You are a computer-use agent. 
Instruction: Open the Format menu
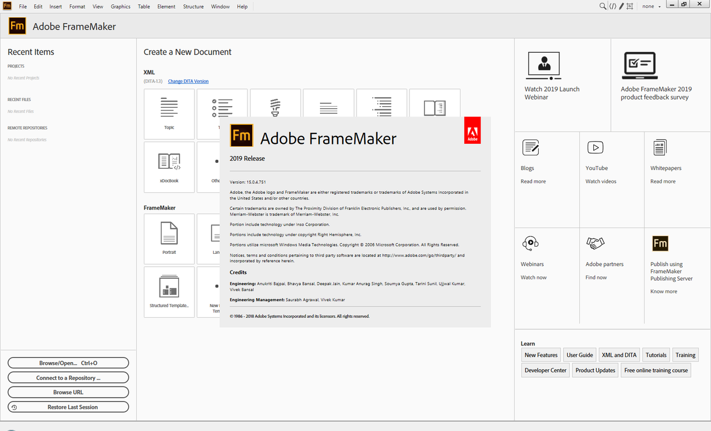77,7
